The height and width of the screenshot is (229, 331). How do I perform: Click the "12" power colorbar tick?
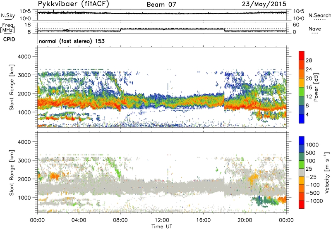[309, 97]
